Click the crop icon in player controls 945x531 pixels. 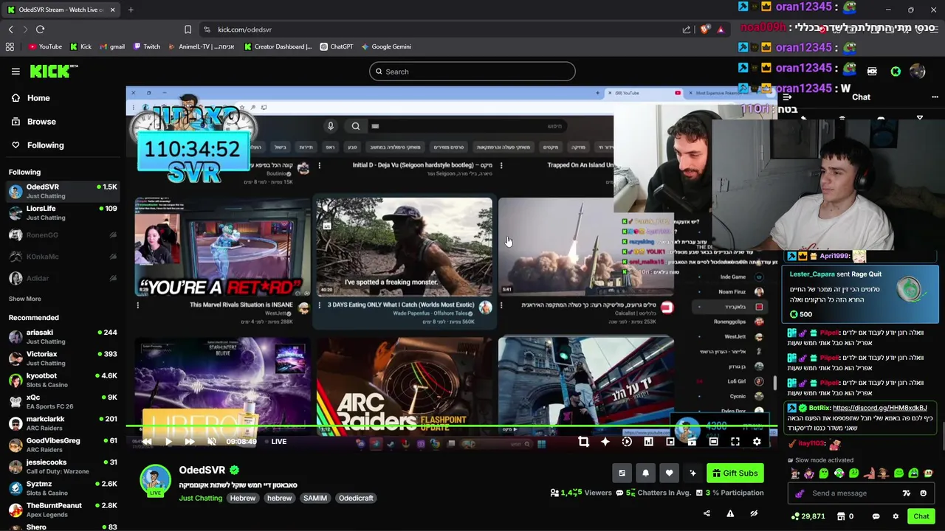click(x=583, y=442)
